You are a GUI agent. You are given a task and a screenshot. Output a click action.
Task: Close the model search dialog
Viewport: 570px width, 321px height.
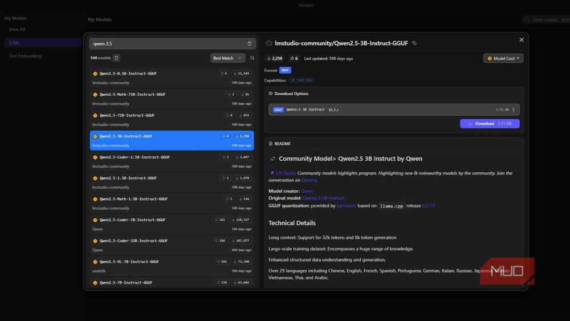click(x=522, y=40)
